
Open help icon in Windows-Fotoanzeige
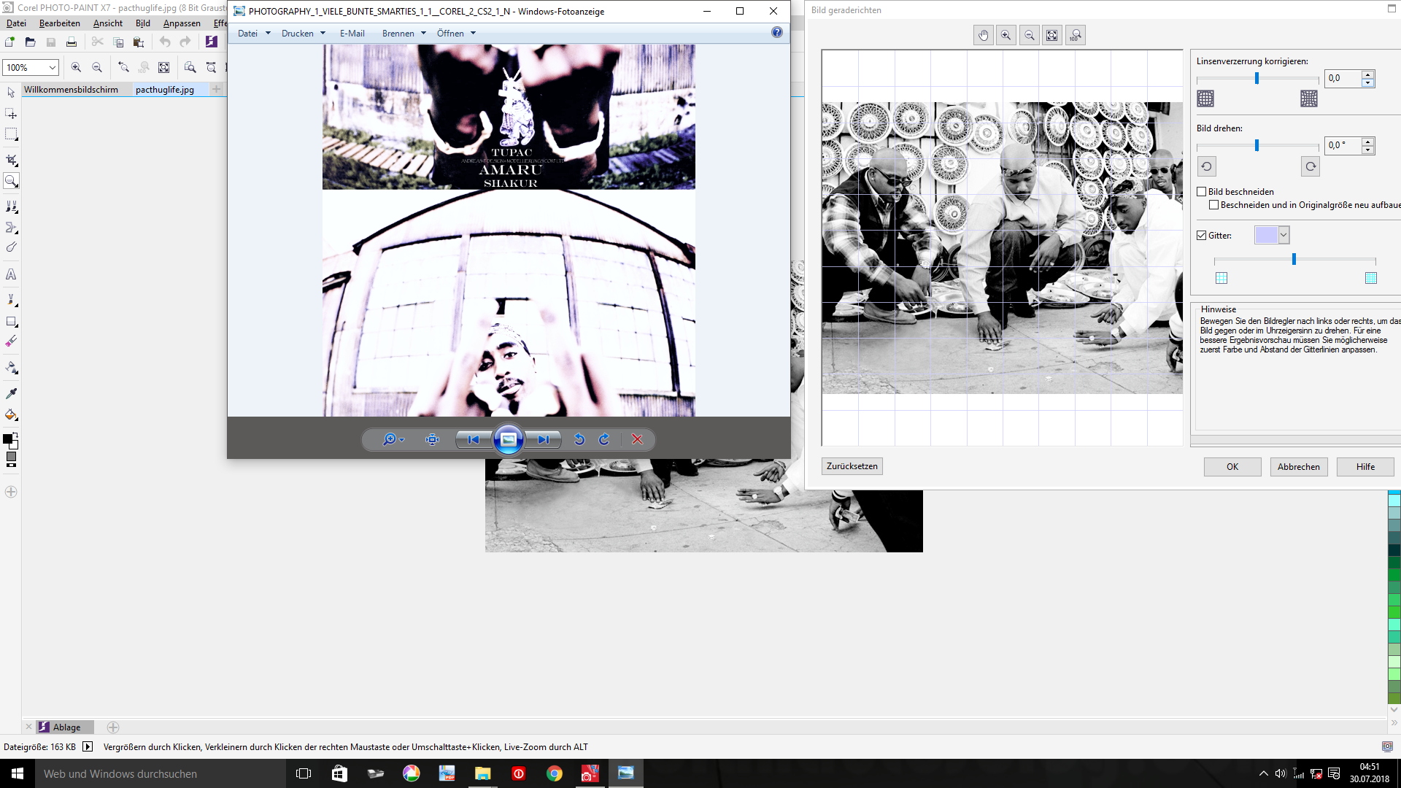[x=776, y=33]
